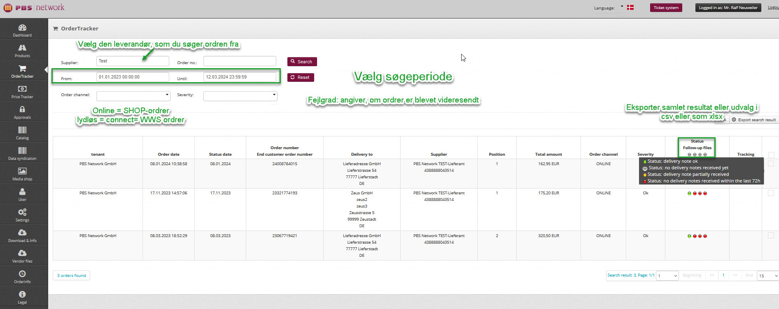Viewport: 779px width, 309px height.
Task: Open Products in the sidebar
Action: [x=22, y=51]
